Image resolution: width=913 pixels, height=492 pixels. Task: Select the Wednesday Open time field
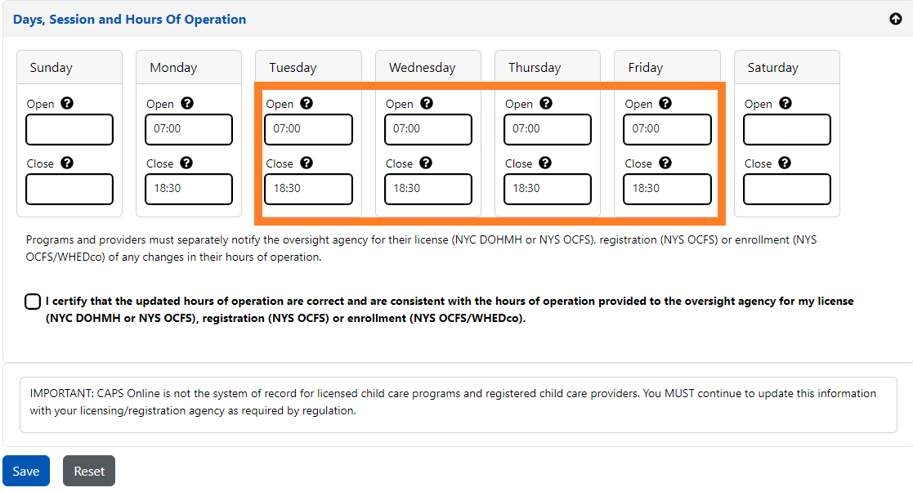428,129
